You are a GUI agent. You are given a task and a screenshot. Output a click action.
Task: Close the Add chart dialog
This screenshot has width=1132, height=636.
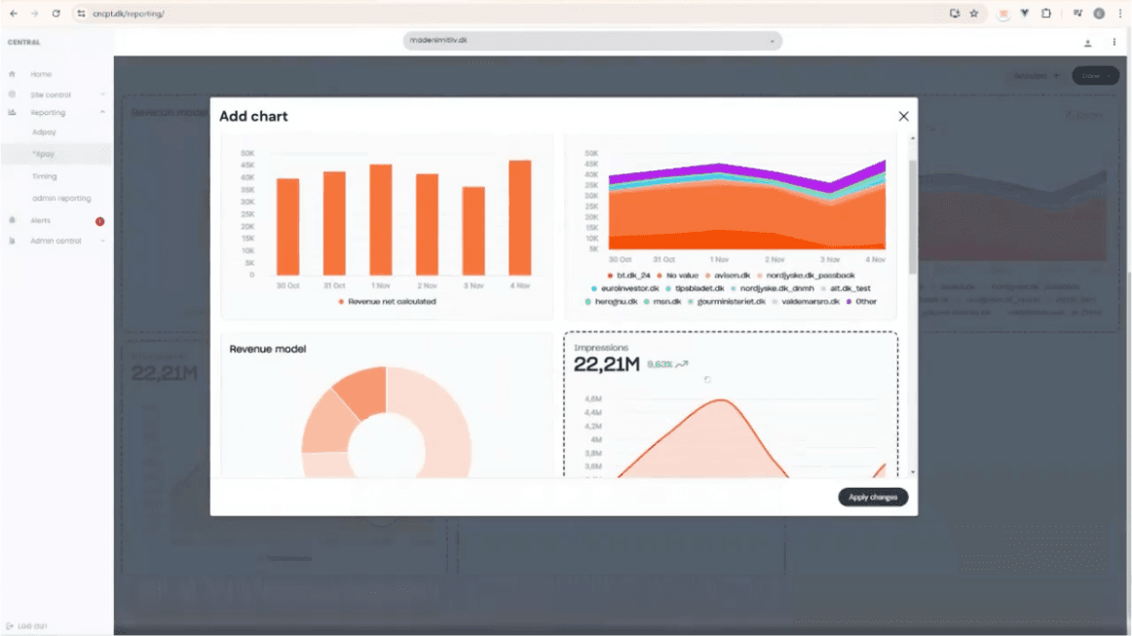pyautogui.click(x=903, y=116)
